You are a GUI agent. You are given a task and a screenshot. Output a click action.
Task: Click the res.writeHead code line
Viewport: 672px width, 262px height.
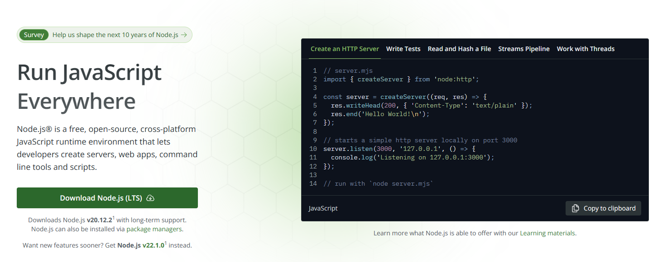coord(432,105)
